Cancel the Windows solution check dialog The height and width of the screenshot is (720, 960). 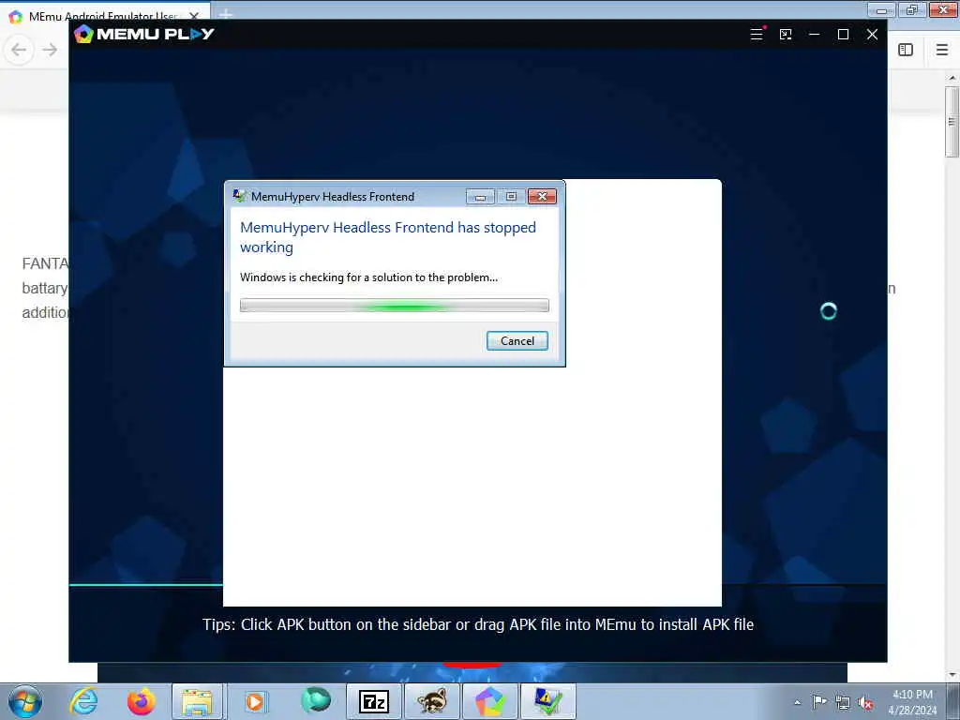(x=517, y=341)
